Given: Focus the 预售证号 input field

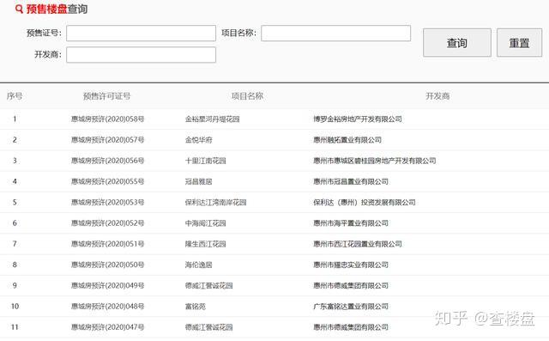Looking at the screenshot, I should (x=141, y=33).
